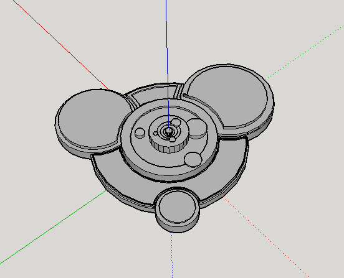Click the small bottom disc top face
Image resolution: width=344 pixels, height=278 pixels.
177,206
